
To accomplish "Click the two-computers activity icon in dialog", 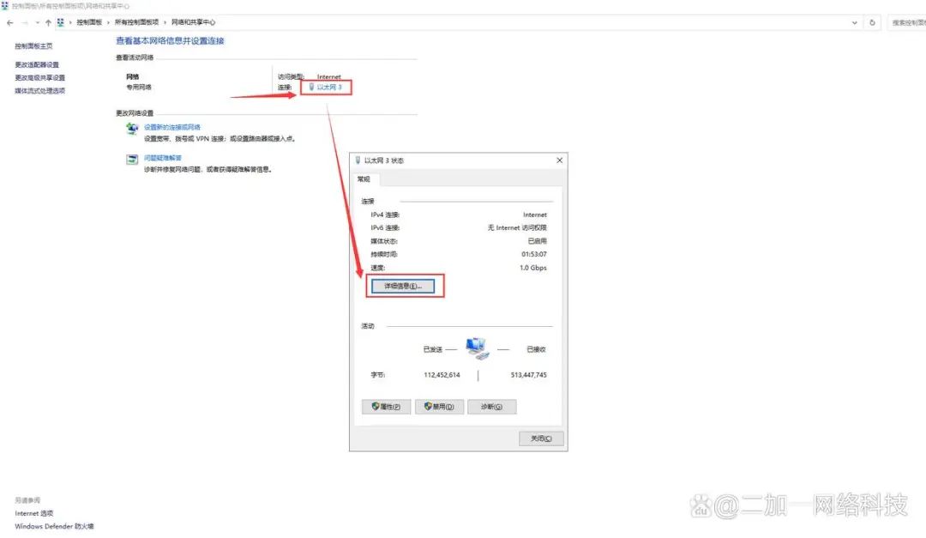I will coord(476,348).
